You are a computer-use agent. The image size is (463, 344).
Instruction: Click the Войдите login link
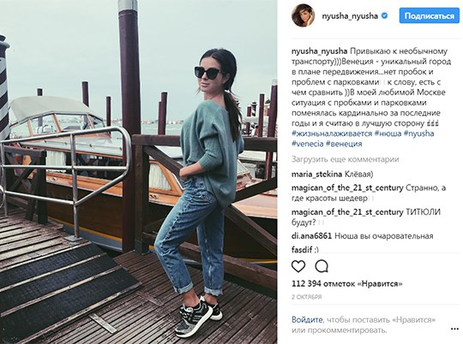307,320
